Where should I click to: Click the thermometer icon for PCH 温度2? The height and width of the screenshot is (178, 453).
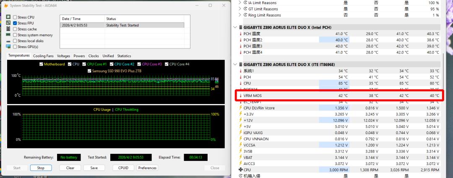240,40
